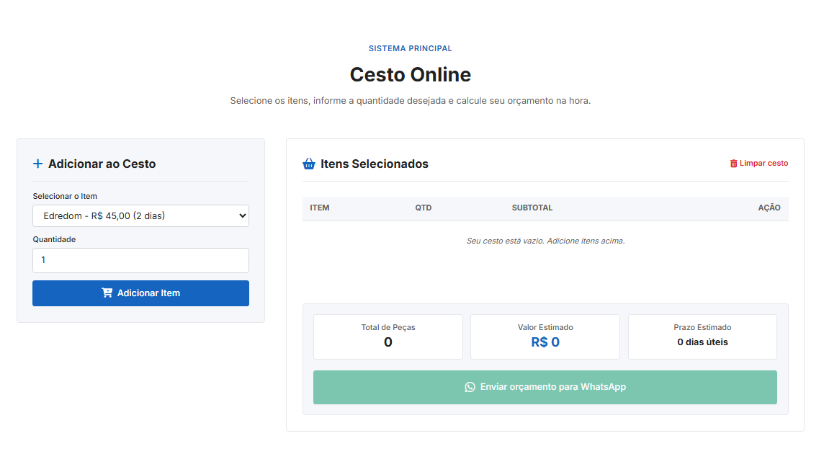Add the item with Adicionar Item button
Viewport: 824px width, 472px height.
141,293
